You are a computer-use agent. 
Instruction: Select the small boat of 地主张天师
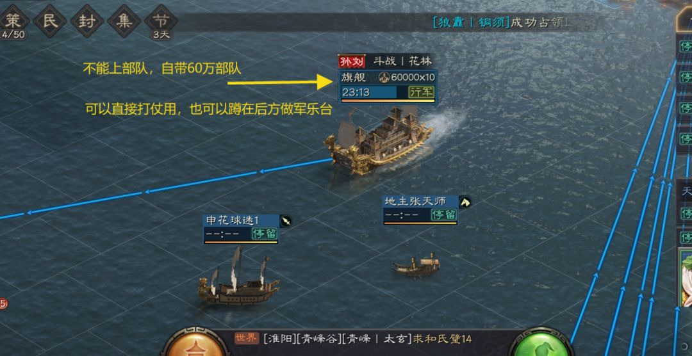(416, 264)
